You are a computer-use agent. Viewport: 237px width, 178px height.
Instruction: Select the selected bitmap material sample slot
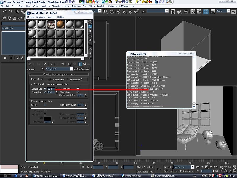pyautogui.click(x=51, y=25)
